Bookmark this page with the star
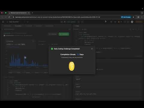144x108 pixels. pyautogui.click(x=133, y=17)
